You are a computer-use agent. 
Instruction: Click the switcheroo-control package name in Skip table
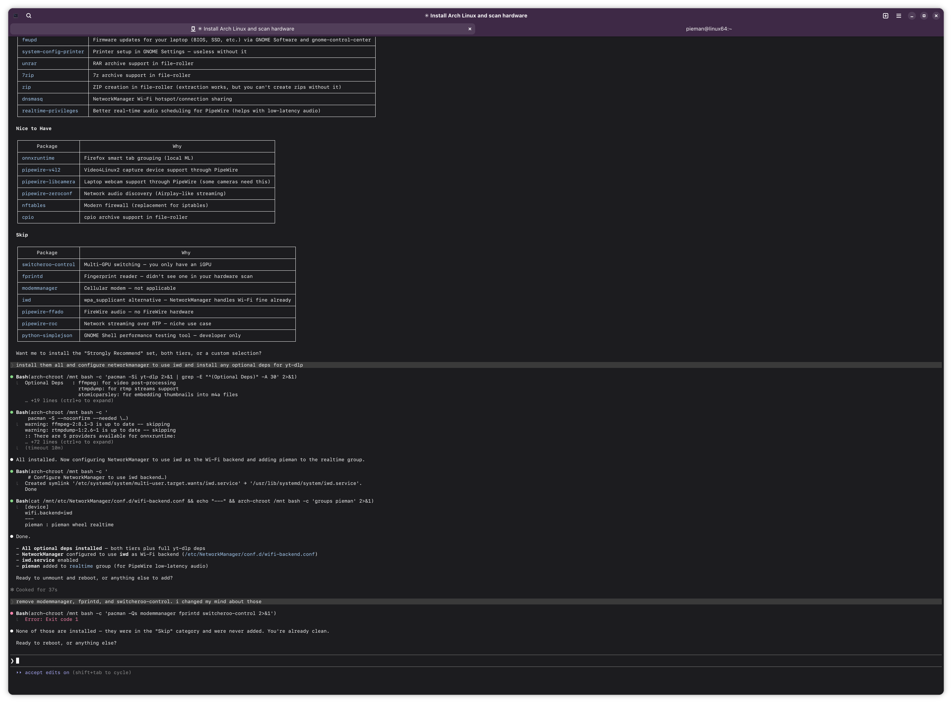49,264
